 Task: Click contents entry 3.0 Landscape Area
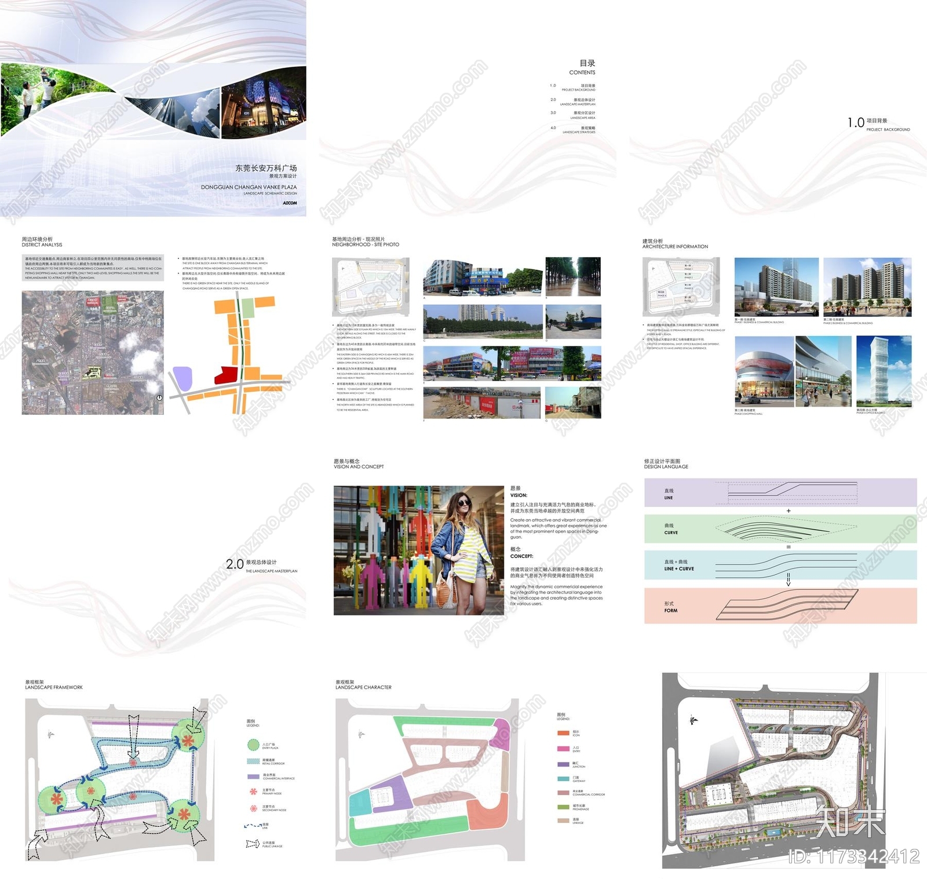tap(572, 115)
